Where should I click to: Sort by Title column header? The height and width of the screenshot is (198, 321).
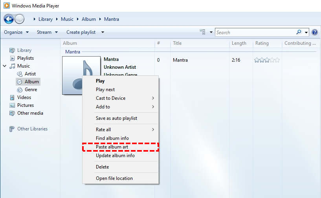200,43
